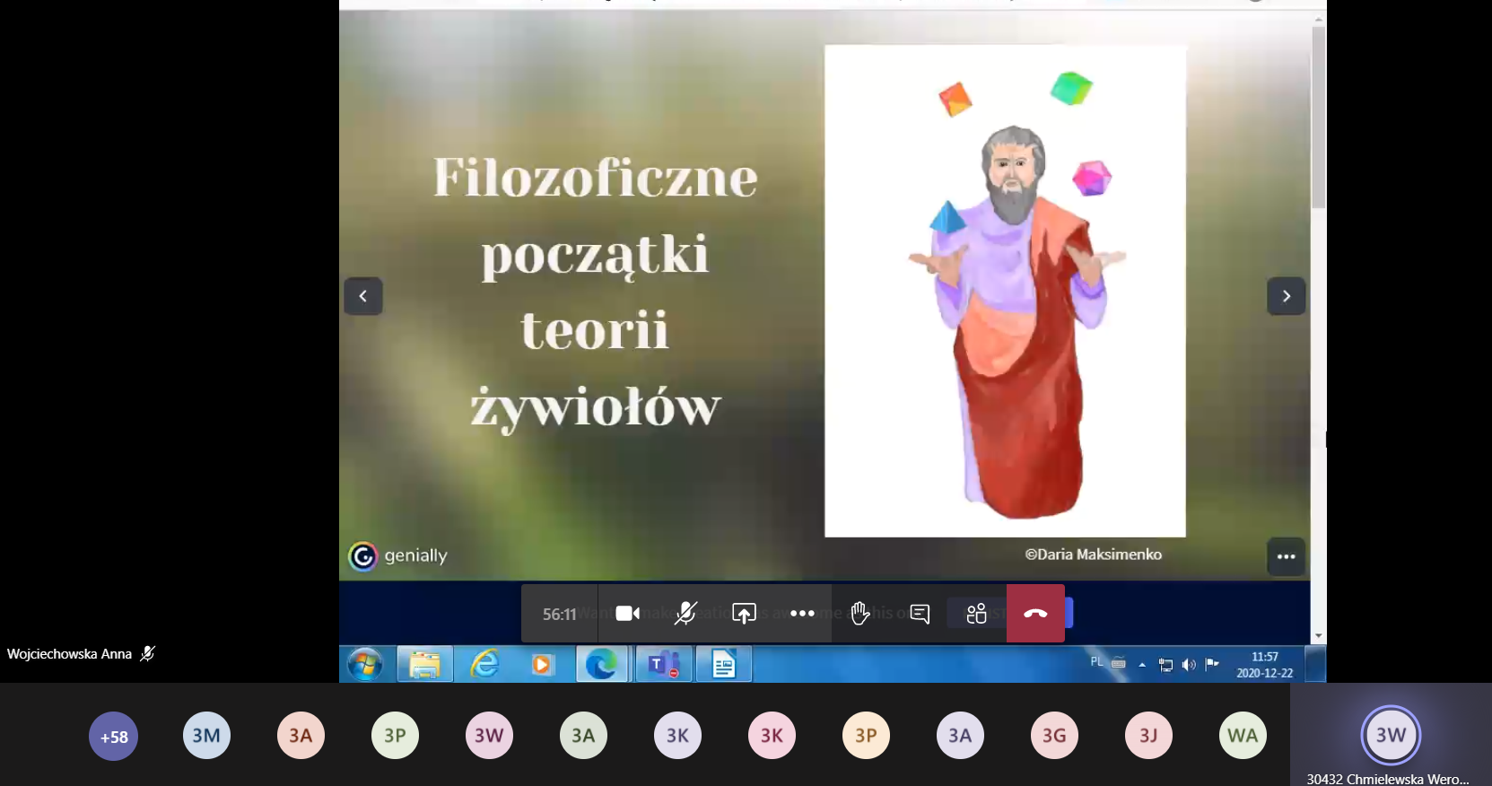The image size is (1492, 786).
Task: Select the 3J participant avatar
Action: point(1148,736)
